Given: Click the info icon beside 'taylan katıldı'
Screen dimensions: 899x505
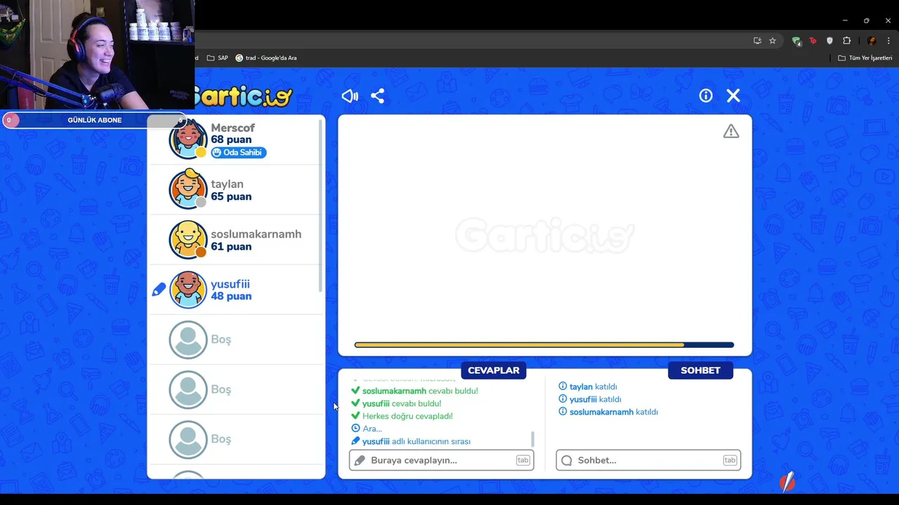Looking at the screenshot, I should (563, 386).
